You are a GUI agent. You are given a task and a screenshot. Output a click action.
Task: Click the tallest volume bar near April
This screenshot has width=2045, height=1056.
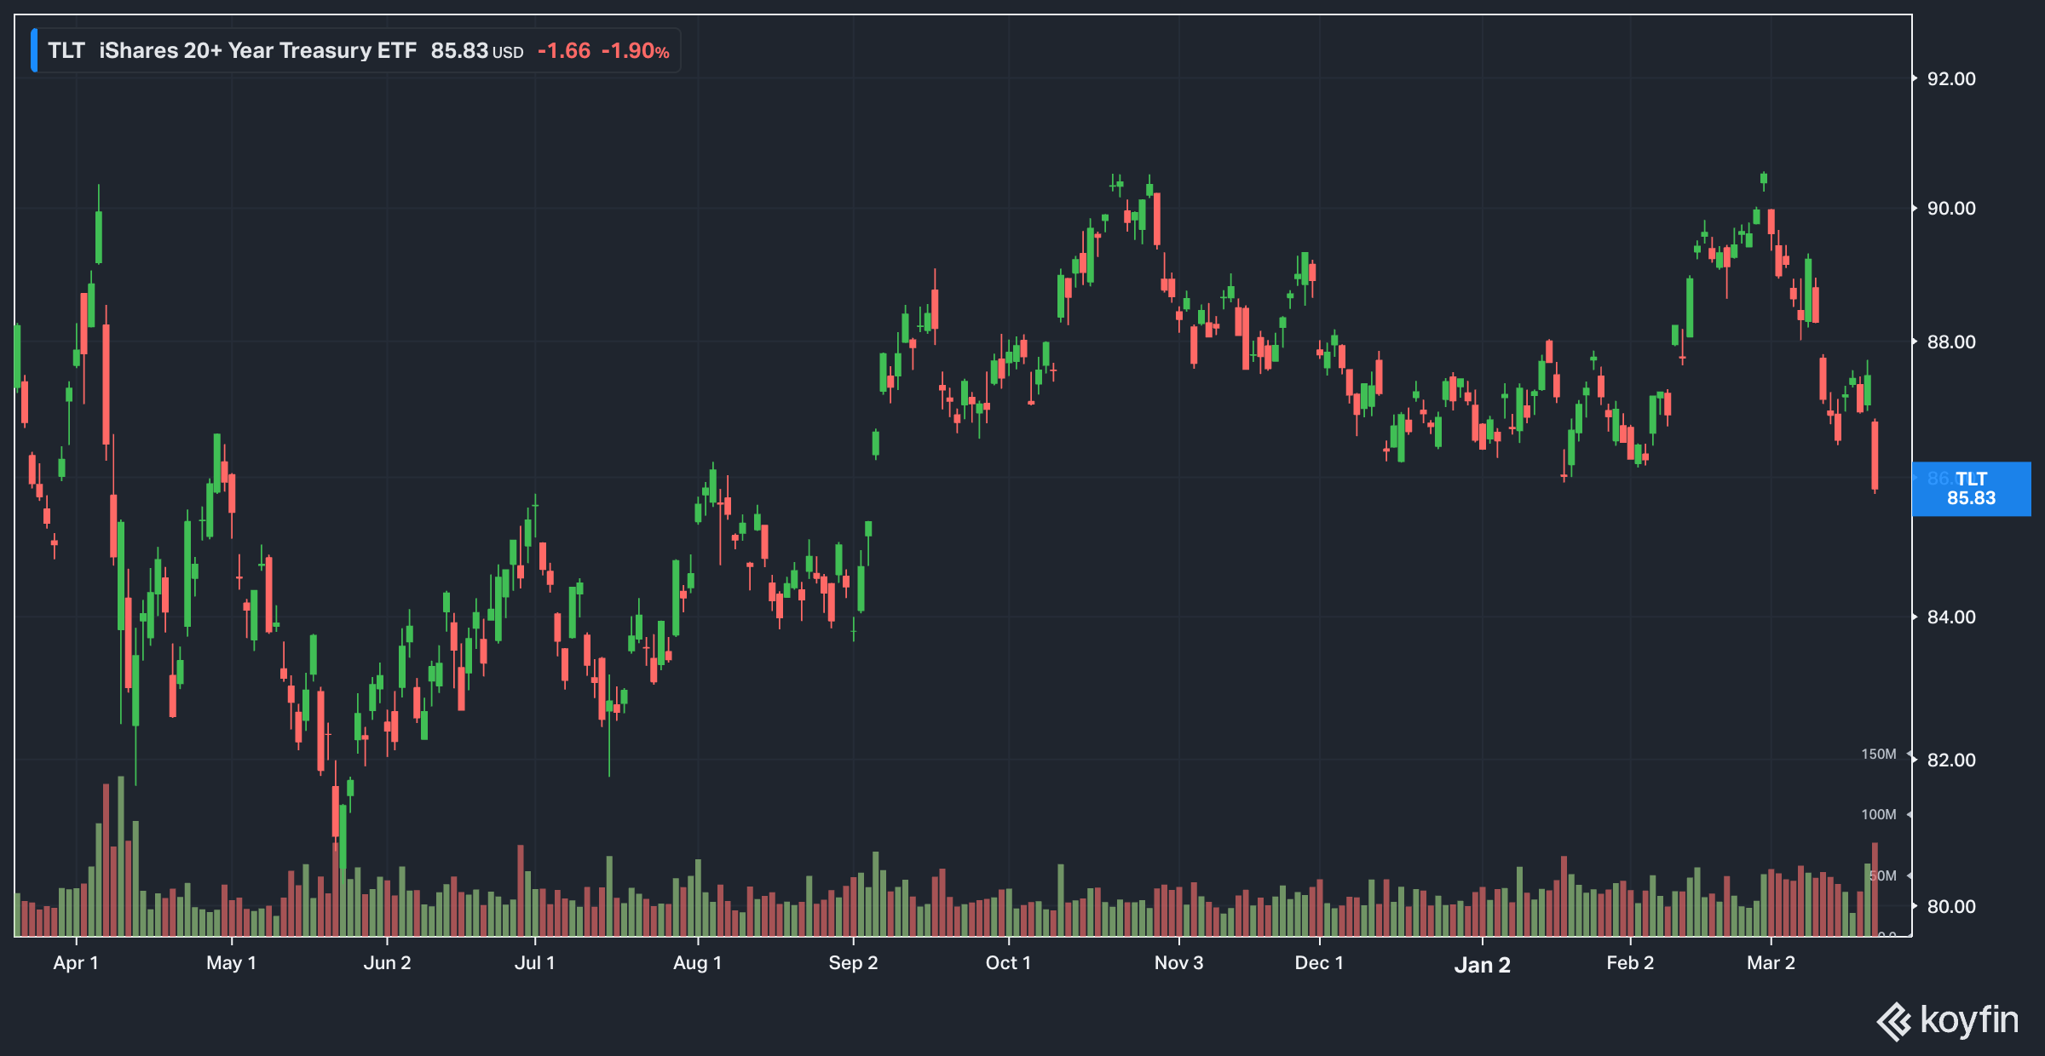121,856
